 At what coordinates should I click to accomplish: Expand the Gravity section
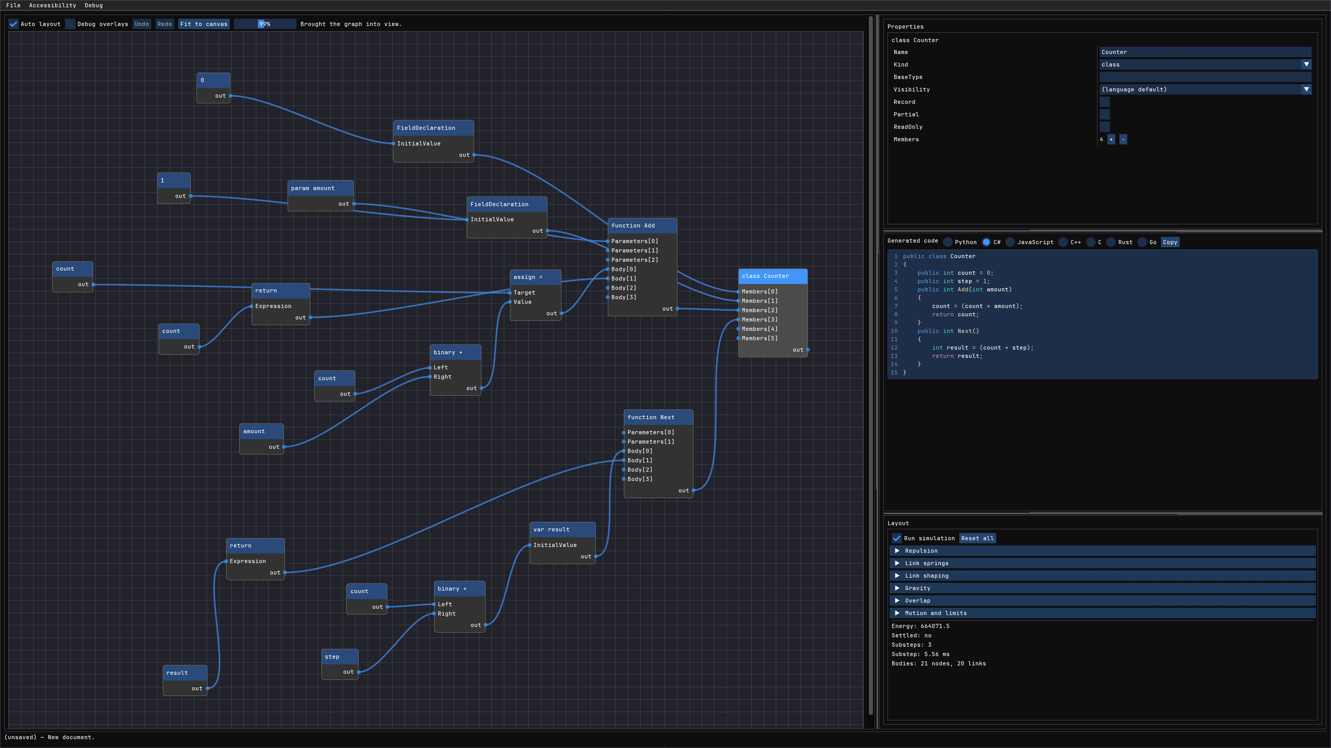(x=1102, y=588)
